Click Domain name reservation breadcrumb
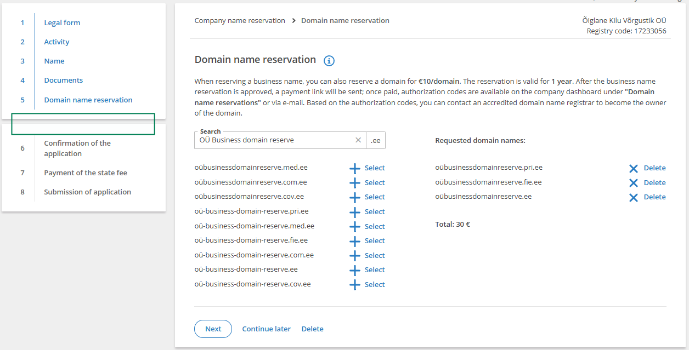 click(x=345, y=21)
